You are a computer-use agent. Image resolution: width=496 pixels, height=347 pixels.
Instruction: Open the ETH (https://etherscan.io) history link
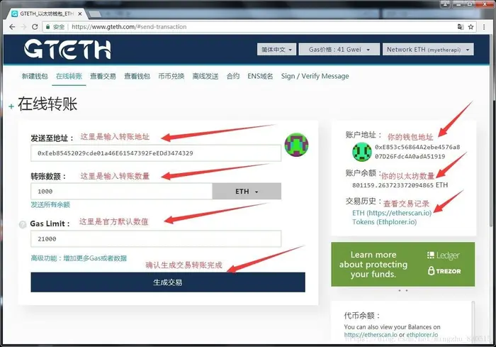click(x=392, y=213)
